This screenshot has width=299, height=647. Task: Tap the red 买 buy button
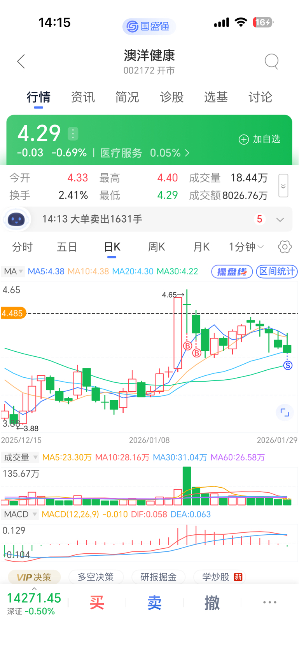[x=97, y=603]
